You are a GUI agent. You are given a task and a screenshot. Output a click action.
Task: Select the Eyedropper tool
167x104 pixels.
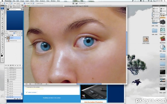coord(2,48)
